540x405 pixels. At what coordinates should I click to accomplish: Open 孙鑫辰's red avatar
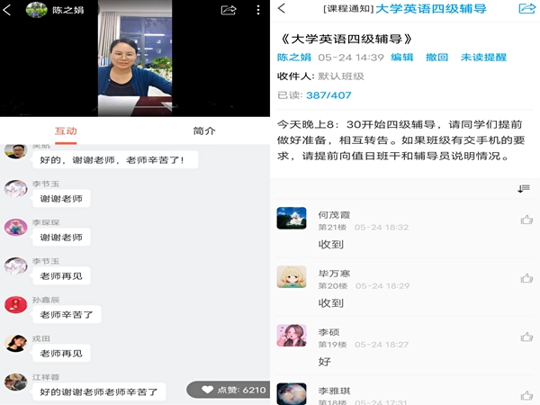tap(15, 305)
